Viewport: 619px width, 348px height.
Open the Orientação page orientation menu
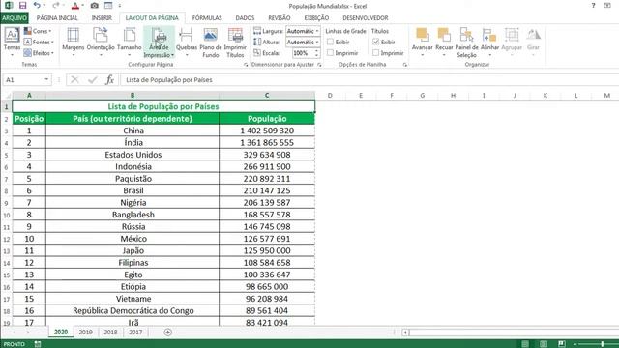[101, 42]
